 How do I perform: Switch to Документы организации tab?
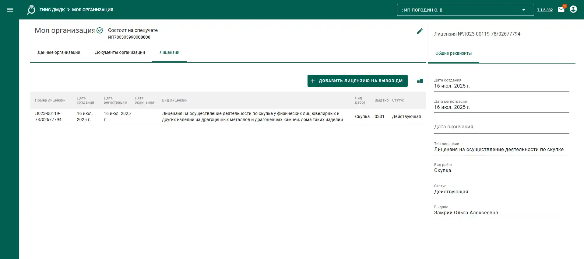point(120,53)
